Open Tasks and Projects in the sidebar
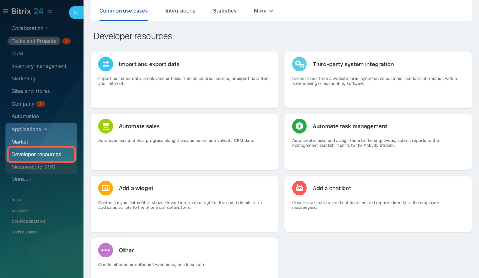479x278 pixels. (x=34, y=41)
